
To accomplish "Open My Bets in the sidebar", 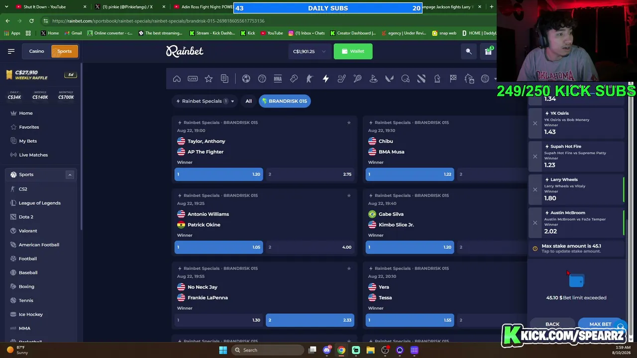I will click(41, 141).
